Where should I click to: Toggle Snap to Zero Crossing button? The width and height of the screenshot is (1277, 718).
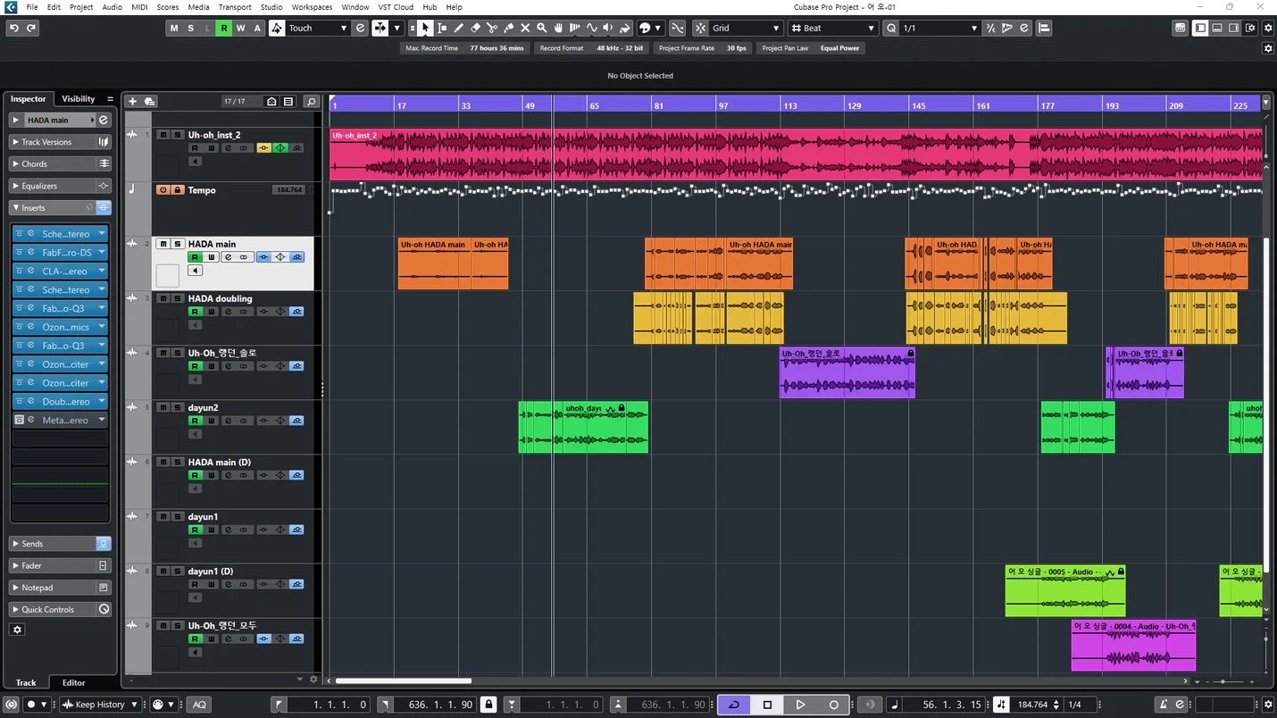click(x=678, y=28)
